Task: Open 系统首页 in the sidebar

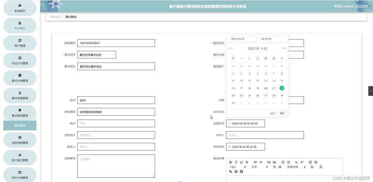Action: click(x=20, y=8)
